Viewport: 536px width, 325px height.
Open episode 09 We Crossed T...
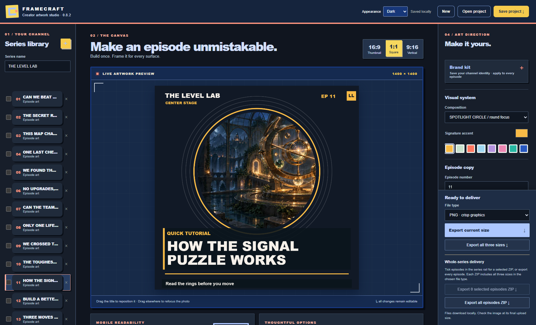[37, 246]
